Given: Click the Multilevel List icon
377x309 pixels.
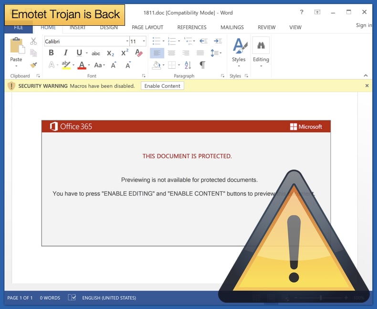Looking at the screenshot, I should point(188,41).
